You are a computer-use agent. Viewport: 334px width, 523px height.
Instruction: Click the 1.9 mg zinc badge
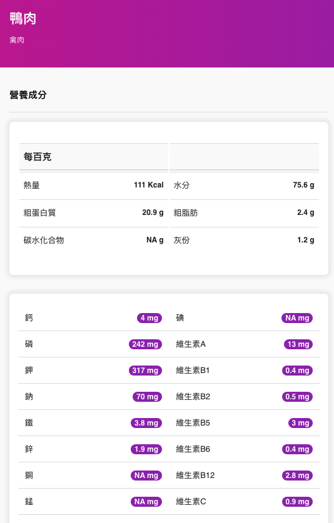tap(146, 449)
